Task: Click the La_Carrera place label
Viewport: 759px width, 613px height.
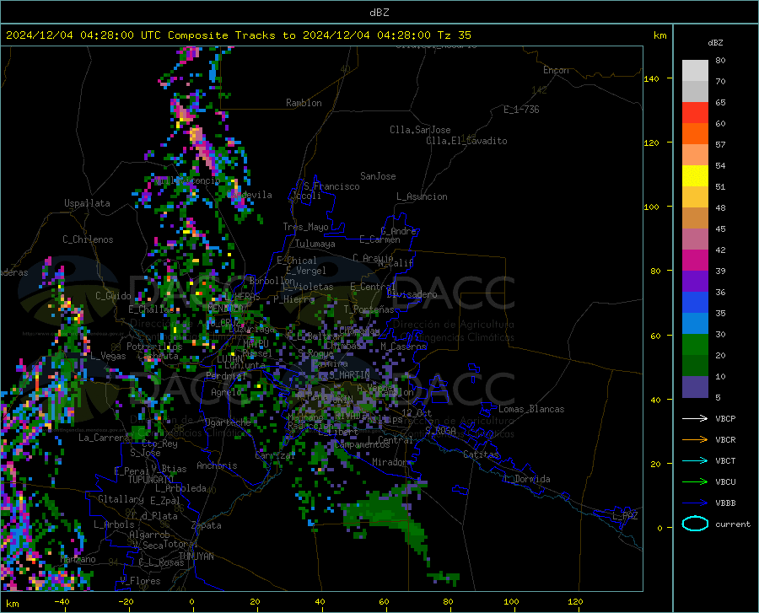Action: click(x=104, y=438)
